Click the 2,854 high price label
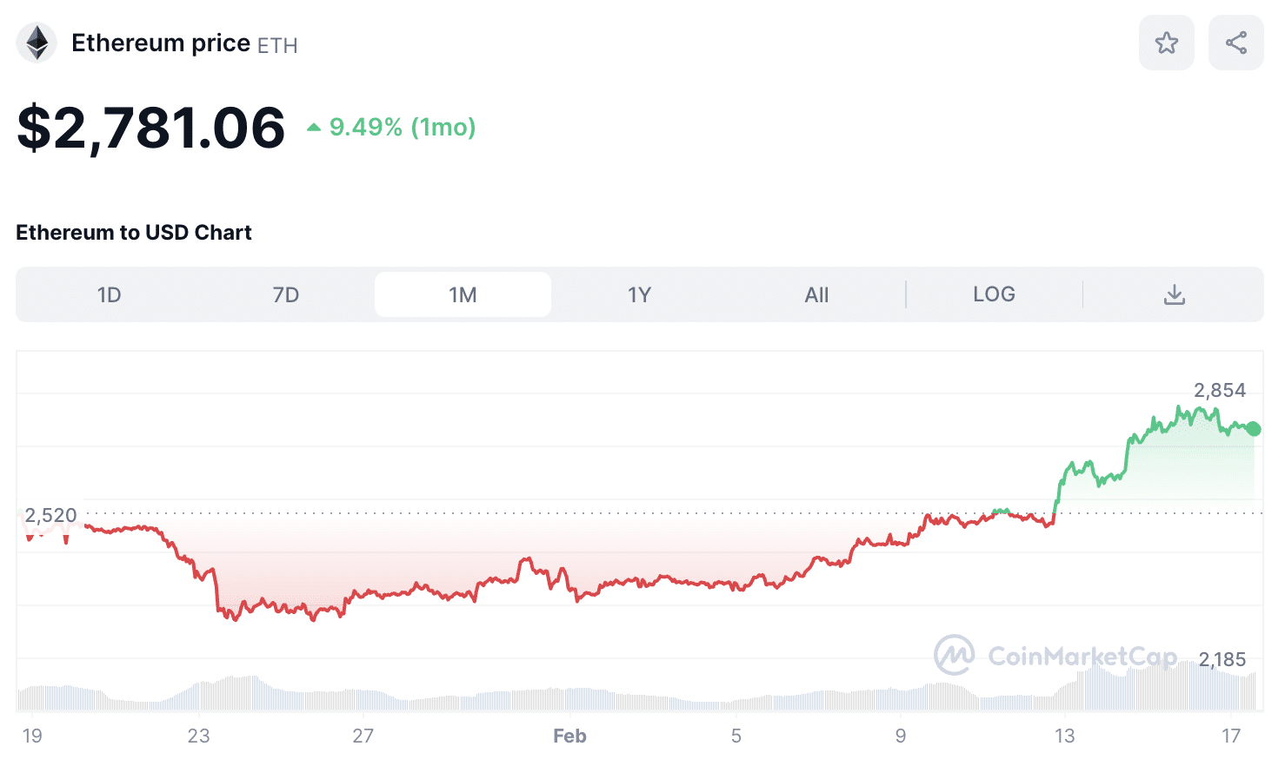The height and width of the screenshot is (766, 1285). click(1219, 390)
